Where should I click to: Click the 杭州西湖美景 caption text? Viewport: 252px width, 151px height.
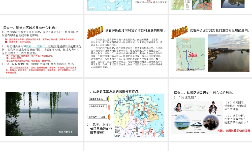pos(66,132)
